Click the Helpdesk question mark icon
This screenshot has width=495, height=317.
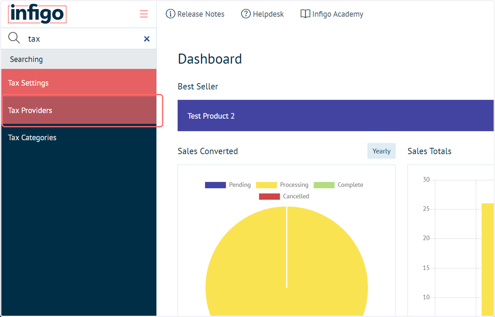pyautogui.click(x=246, y=14)
